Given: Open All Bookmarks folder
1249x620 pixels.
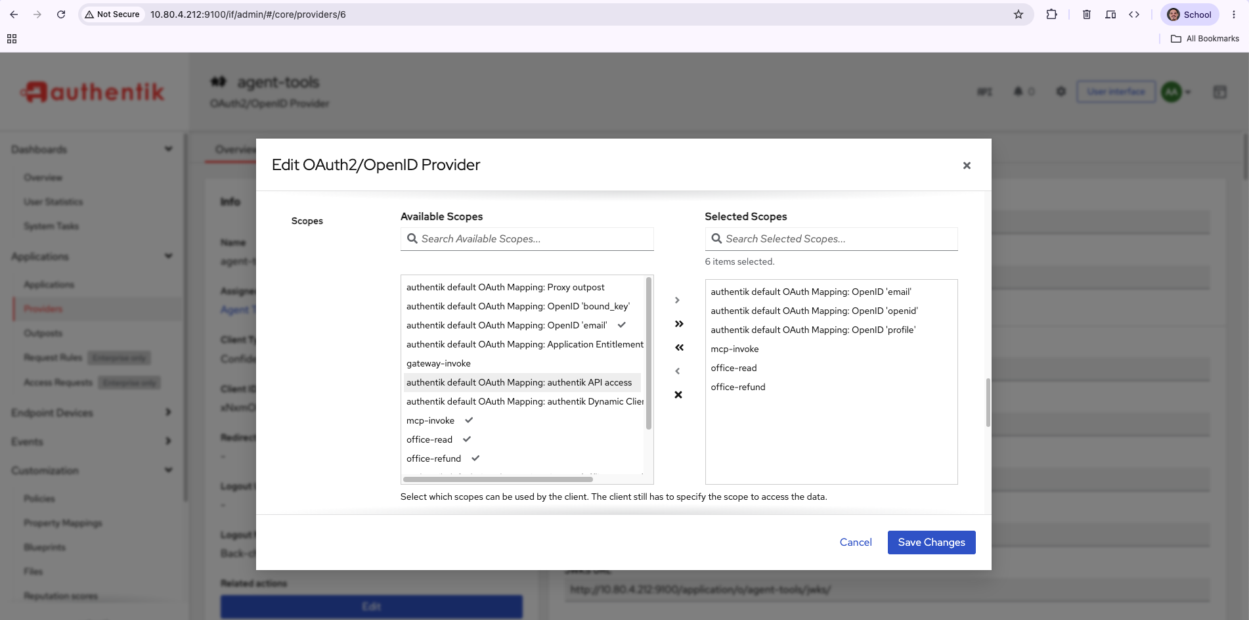Looking at the screenshot, I should [1205, 39].
